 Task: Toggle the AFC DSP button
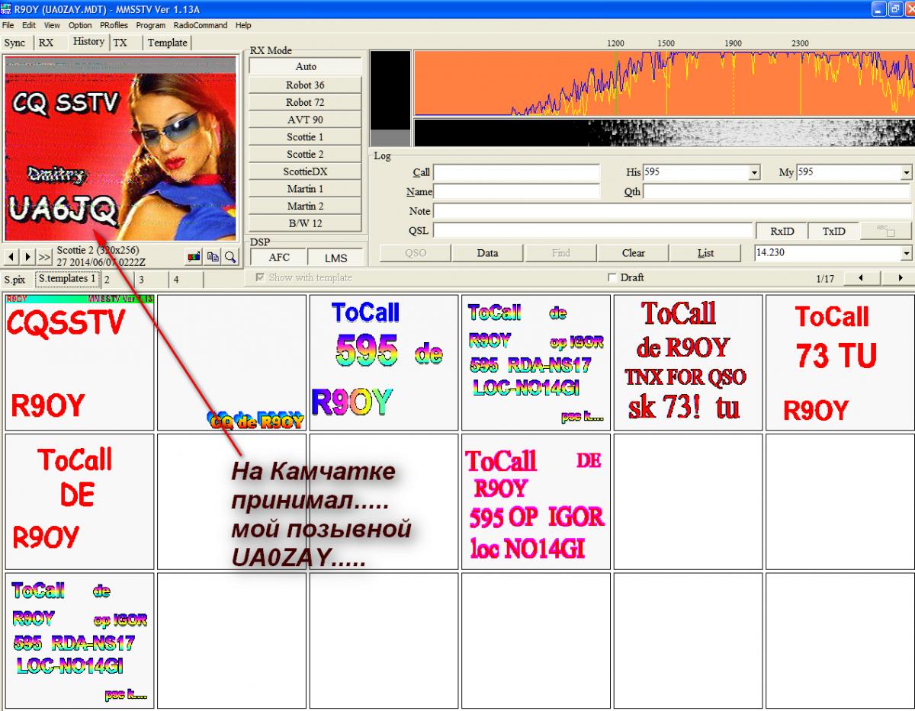pyautogui.click(x=278, y=258)
